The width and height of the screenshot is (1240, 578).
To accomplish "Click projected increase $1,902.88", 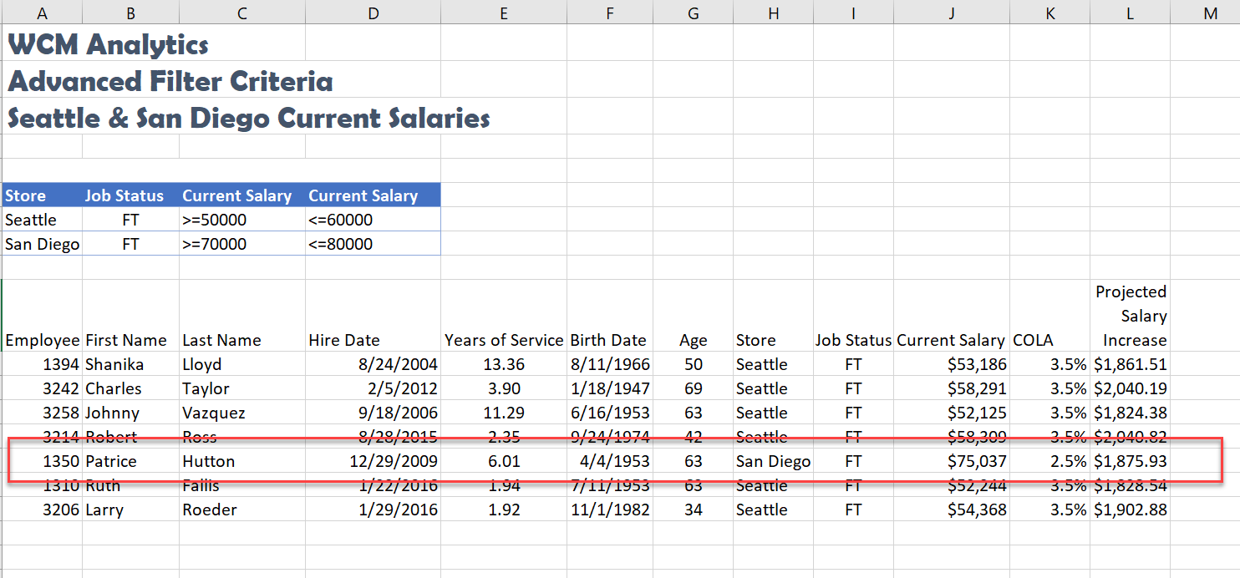I will pos(1130,510).
